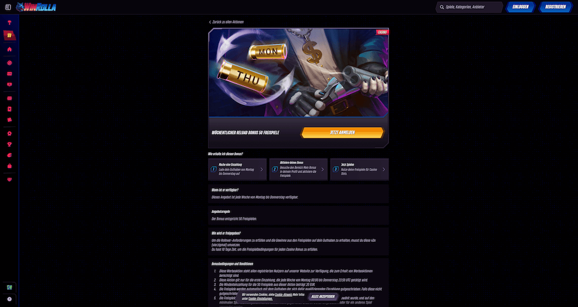Expand step 2 'Aktiviere deinen Bonus' card
578x307 pixels.
[298, 169]
